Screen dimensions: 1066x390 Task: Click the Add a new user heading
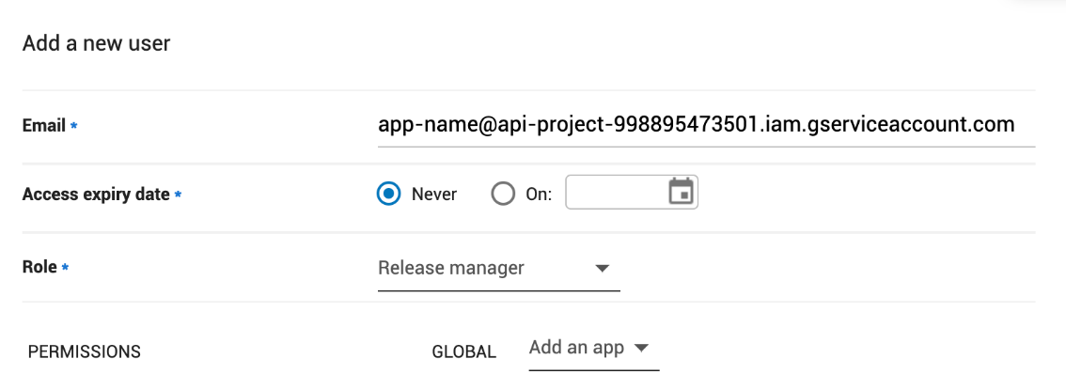click(97, 43)
